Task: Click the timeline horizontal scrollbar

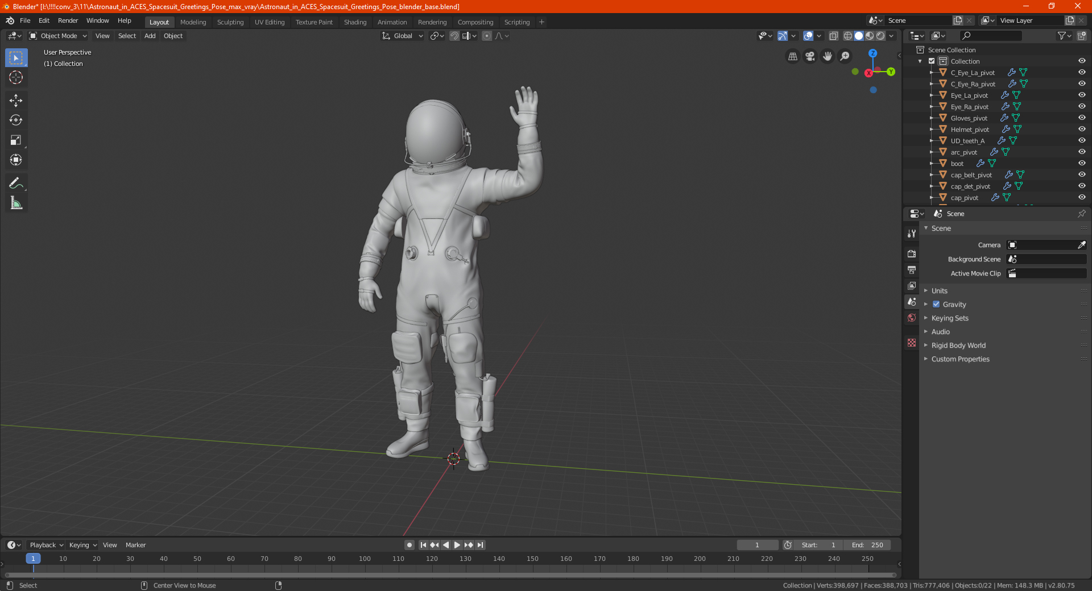Action: coord(450,575)
